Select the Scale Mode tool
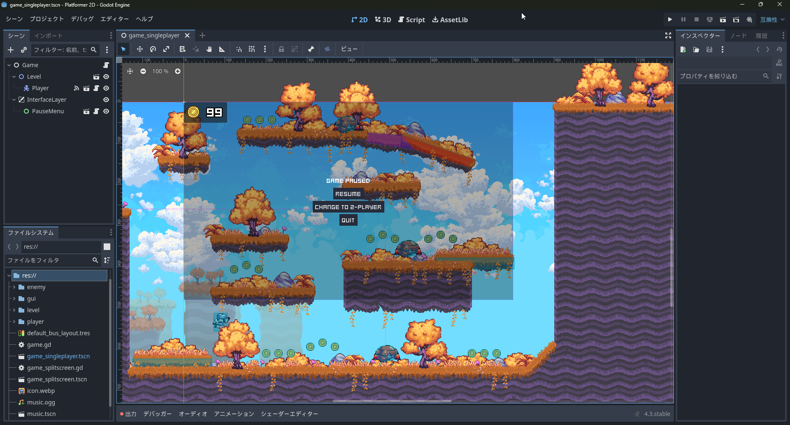The height and width of the screenshot is (425, 790). (166, 49)
